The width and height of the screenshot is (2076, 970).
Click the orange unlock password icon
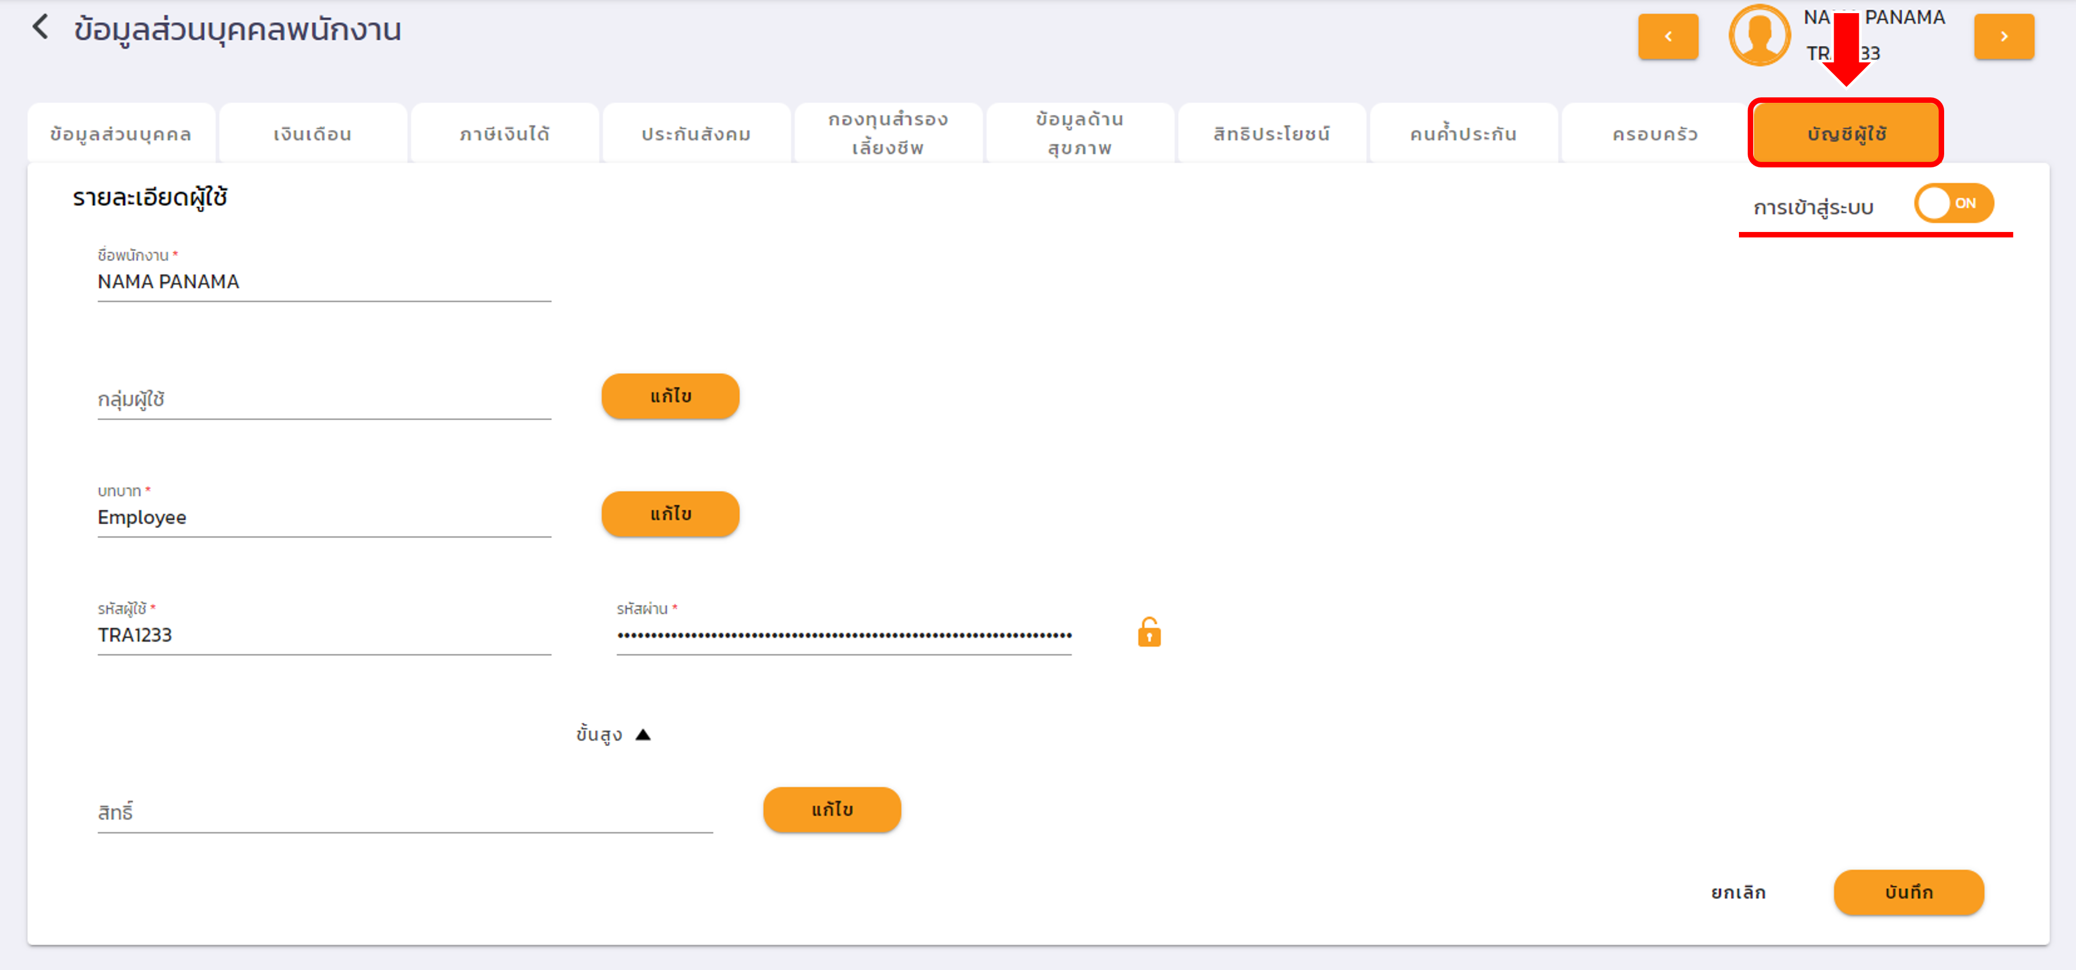1149,632
